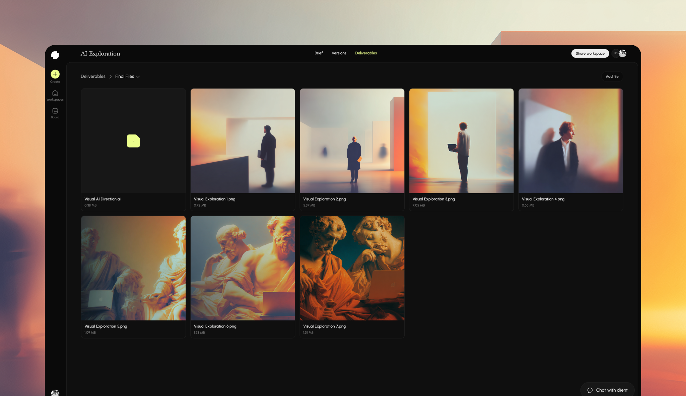The height and width of the screenshot is (396, 686).
Task: Switch to the Brief tab
Action: coord(318,53)
